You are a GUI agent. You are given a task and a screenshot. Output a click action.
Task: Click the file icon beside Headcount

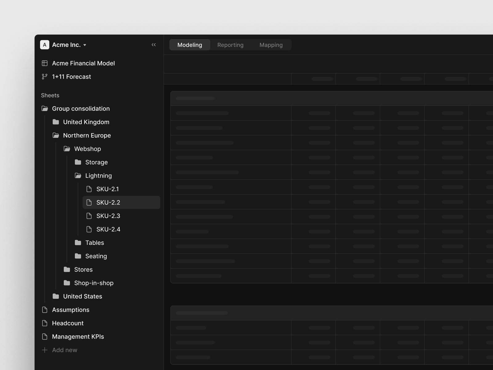tap(45, 323)
